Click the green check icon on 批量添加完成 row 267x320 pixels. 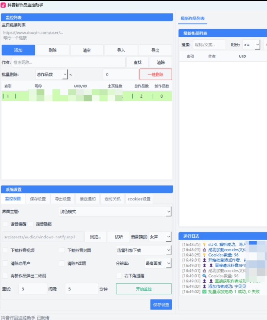tap(204, 292)
